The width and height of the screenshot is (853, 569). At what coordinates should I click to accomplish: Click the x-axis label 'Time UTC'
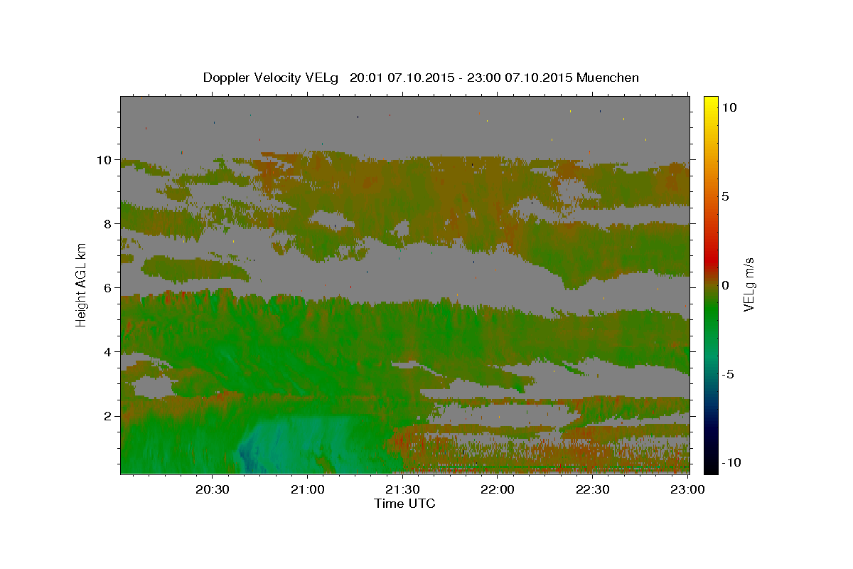[404, 504]
